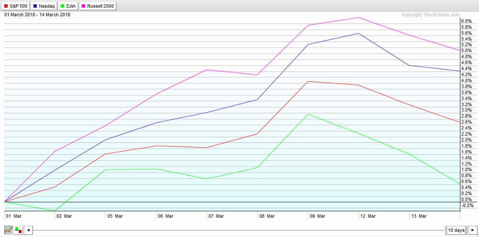Screen dimensions: 479x237
Task: Click the 10 days slider handle
Action: click(x=457, y=230)
